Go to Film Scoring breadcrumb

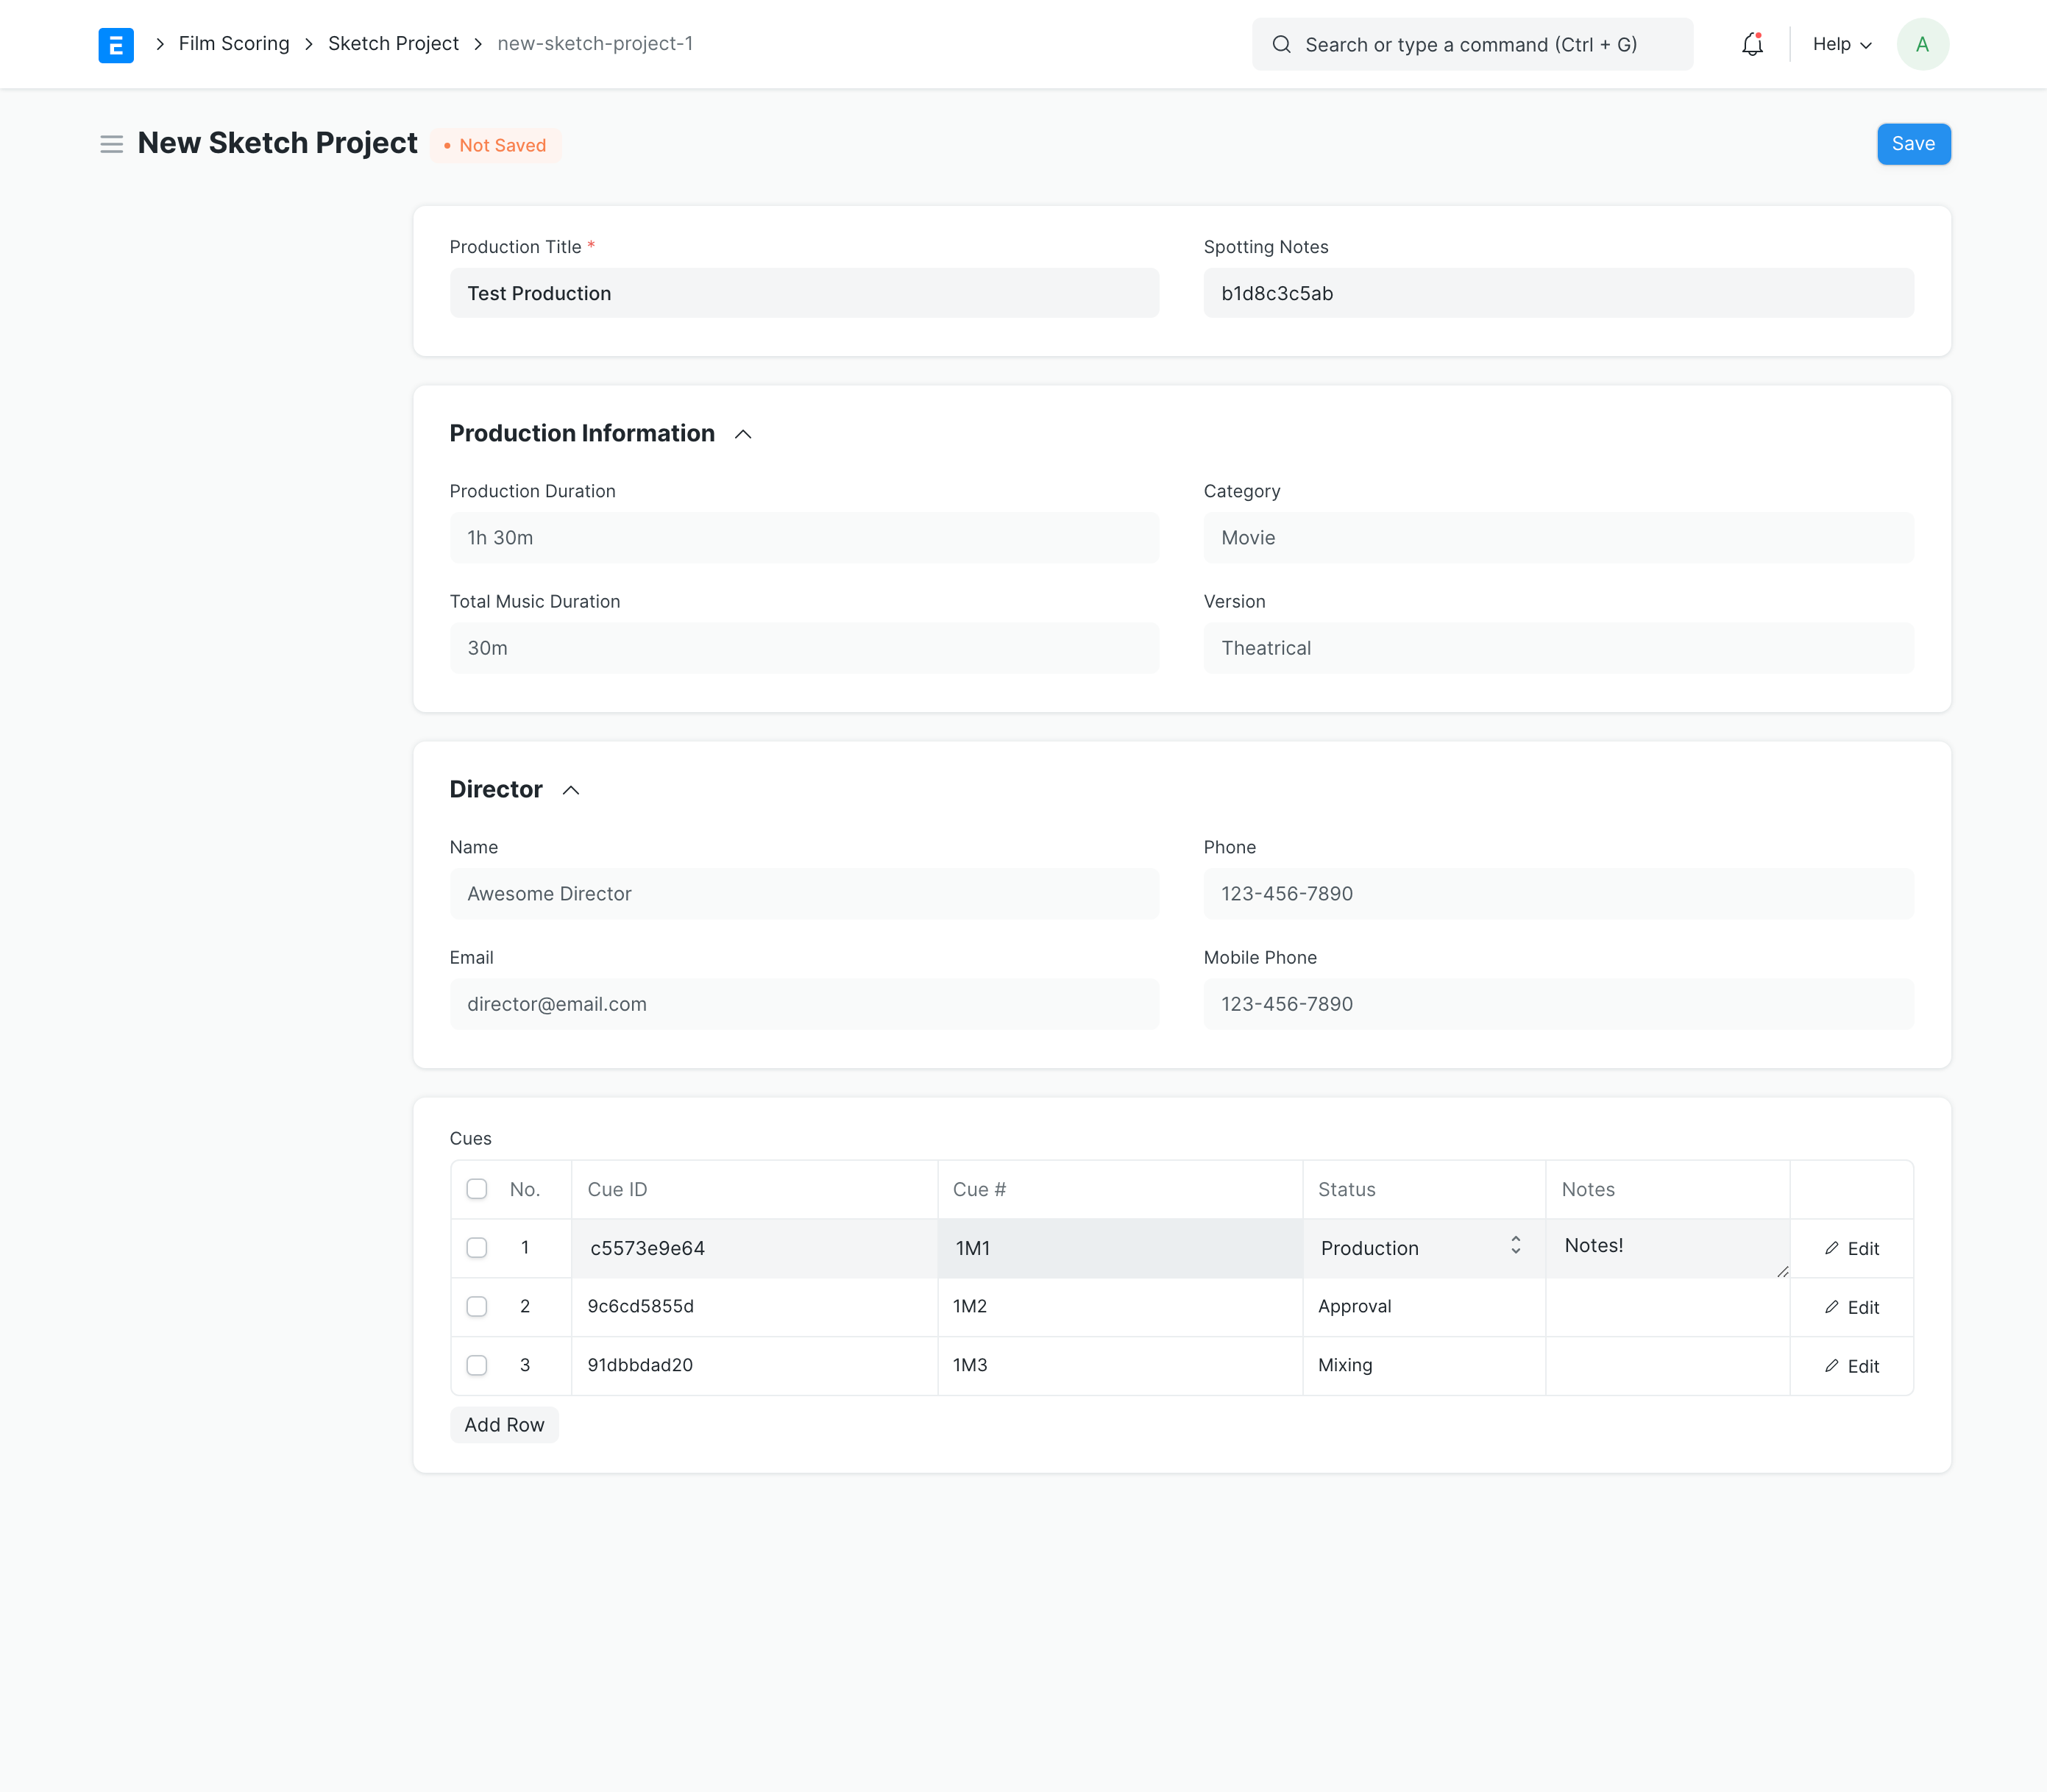pos(234,44)
